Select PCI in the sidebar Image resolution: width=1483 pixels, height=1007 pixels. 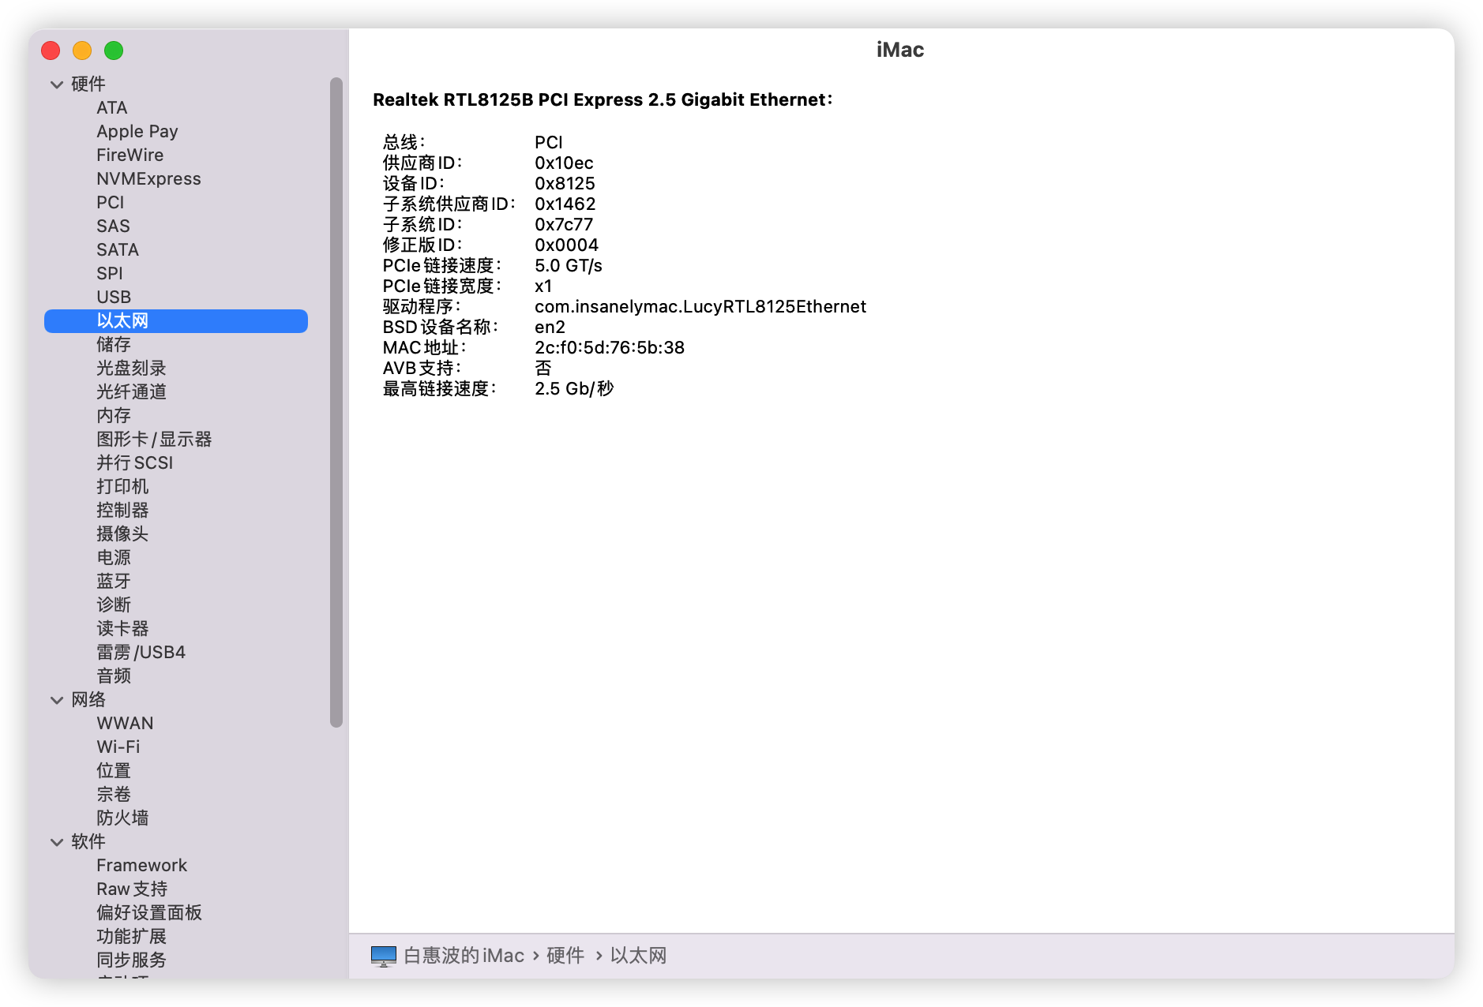click(x=111, y=203)
